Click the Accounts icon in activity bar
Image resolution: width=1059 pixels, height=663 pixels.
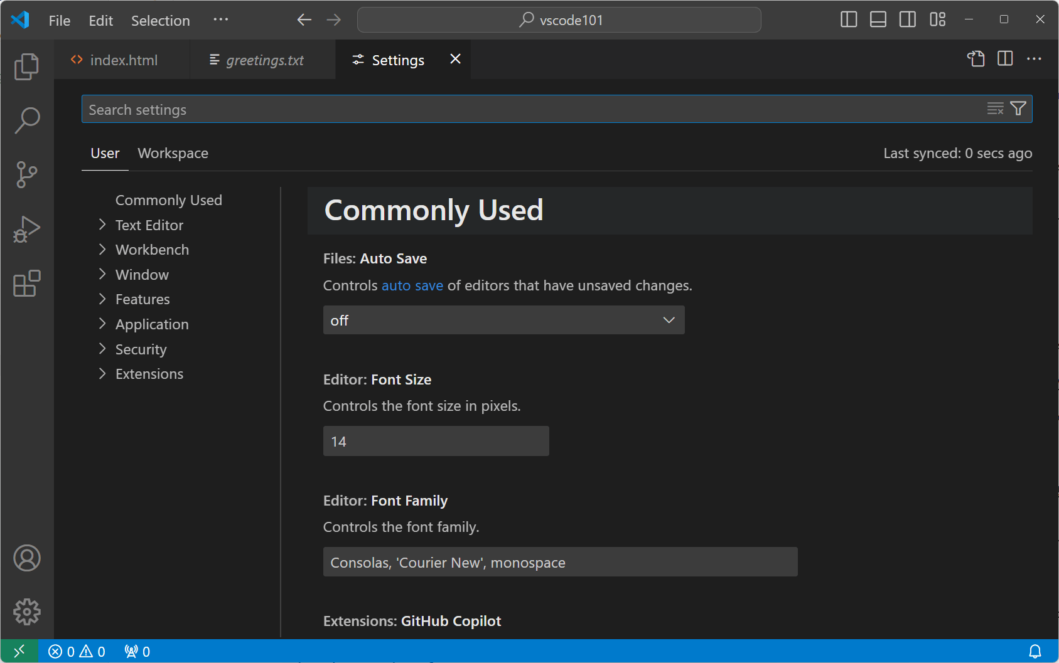click(26, 558)
